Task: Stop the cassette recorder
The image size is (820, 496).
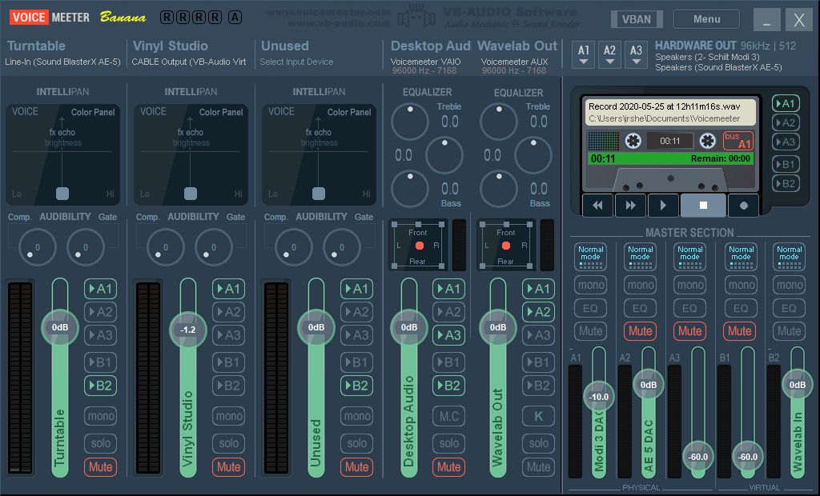Action: pos(703,206)
